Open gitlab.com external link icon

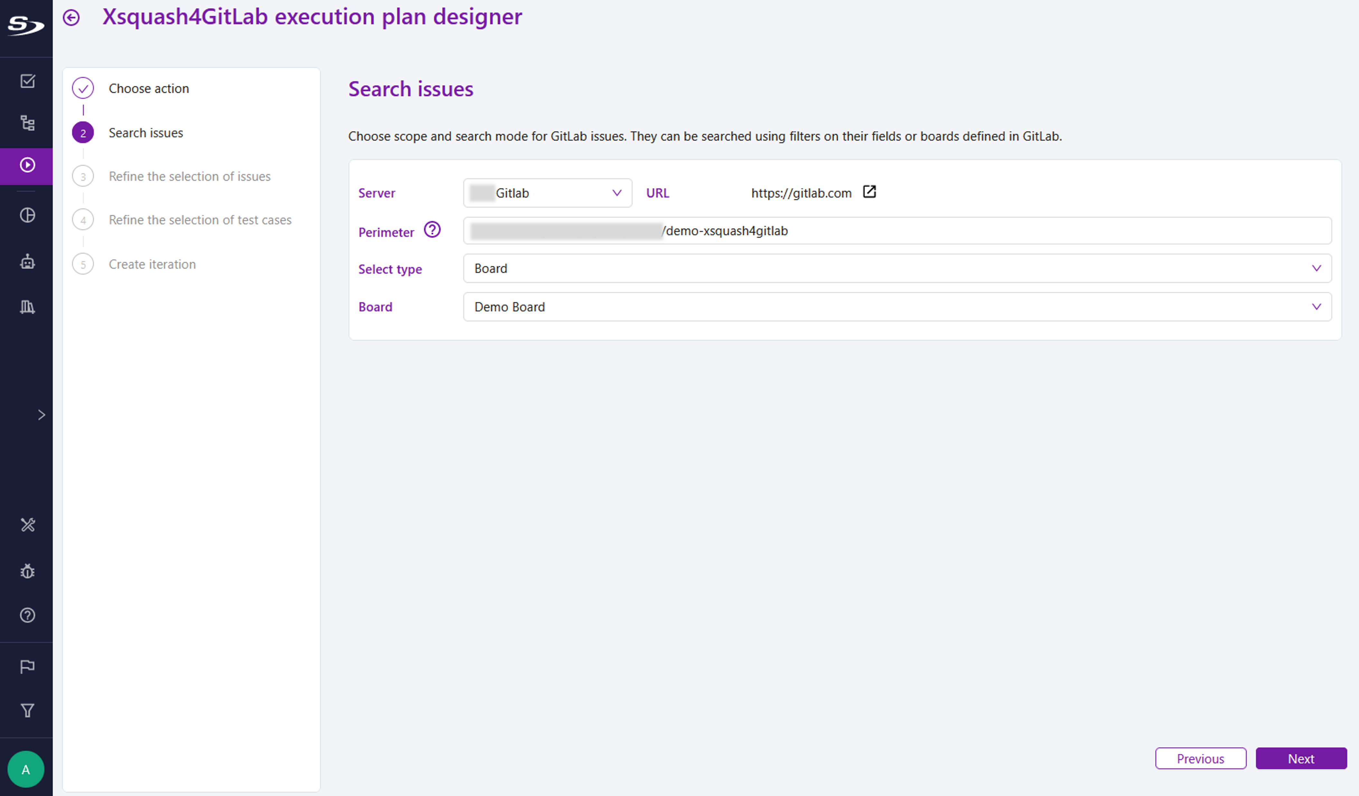869,192
